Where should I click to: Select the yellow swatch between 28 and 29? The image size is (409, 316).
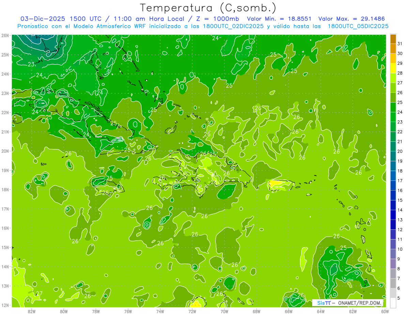(393, 68)
